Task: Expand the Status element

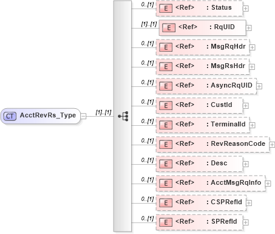Action: 246,9
